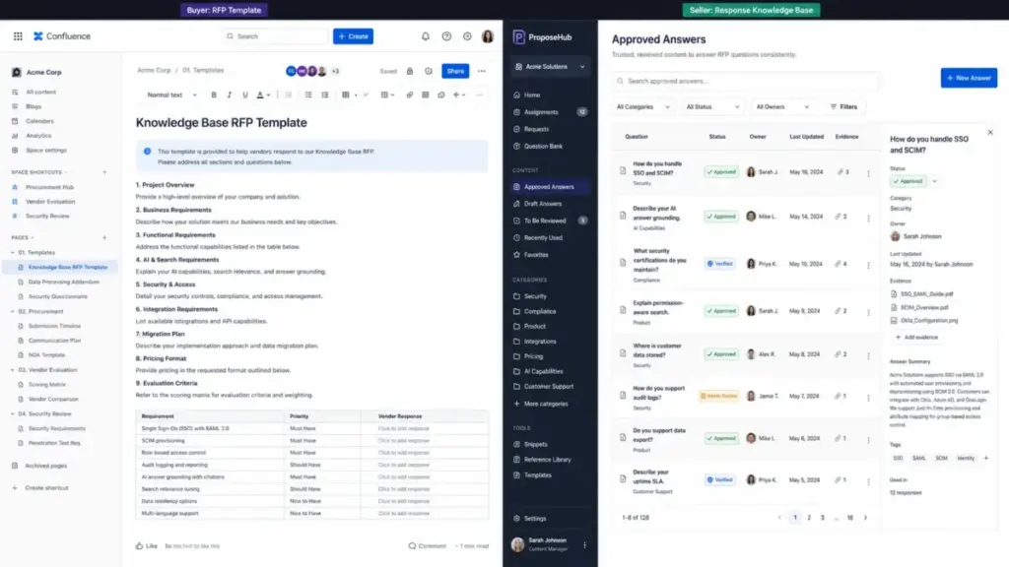Select the SCIM tag chip
1009x567 pixels.
coord(941,459)
